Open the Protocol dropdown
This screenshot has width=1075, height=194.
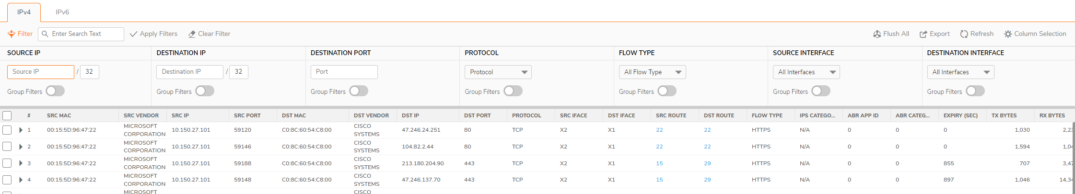(498, 72)
